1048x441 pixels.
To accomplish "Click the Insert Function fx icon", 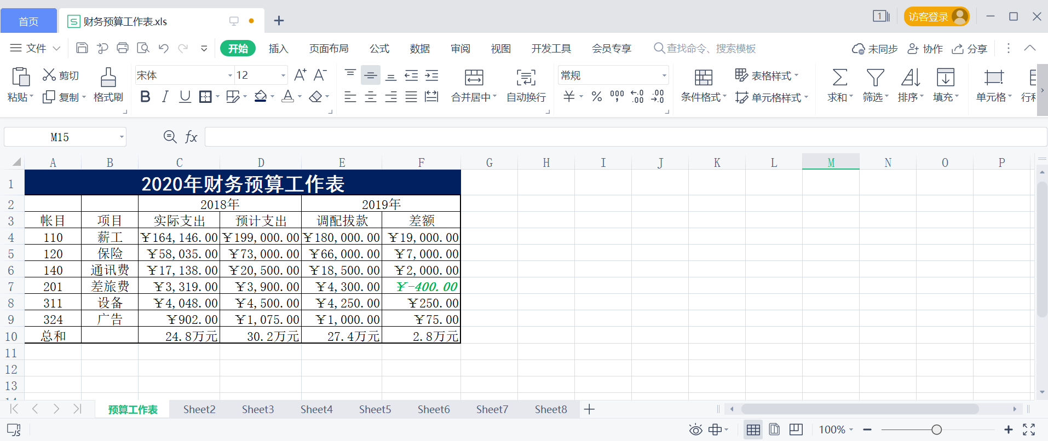I will click(x=191, y=137).
